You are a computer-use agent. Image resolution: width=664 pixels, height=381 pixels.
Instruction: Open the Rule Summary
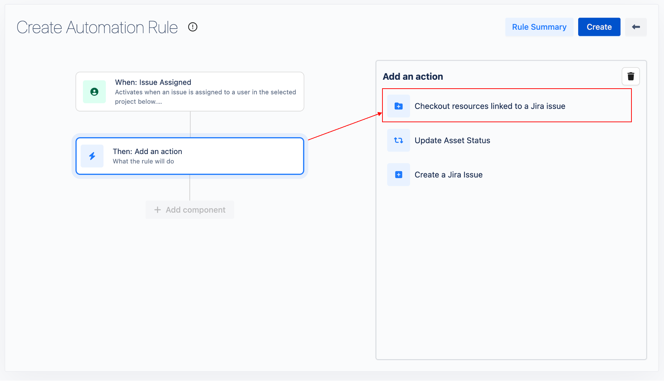click(539, 27)
